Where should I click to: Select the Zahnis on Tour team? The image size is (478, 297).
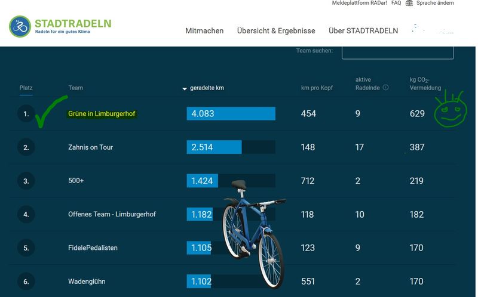(x=90, y=147)
